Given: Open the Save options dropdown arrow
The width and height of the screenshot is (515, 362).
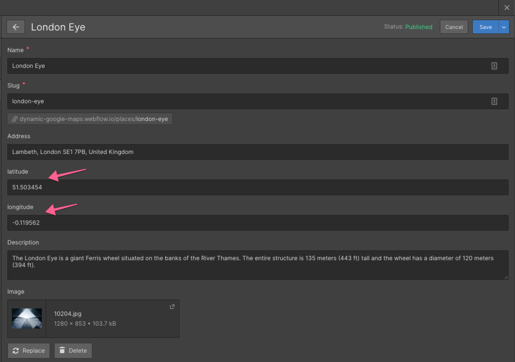Looking at the screenshot, I should pyautogui.click(x=504, y=27).
